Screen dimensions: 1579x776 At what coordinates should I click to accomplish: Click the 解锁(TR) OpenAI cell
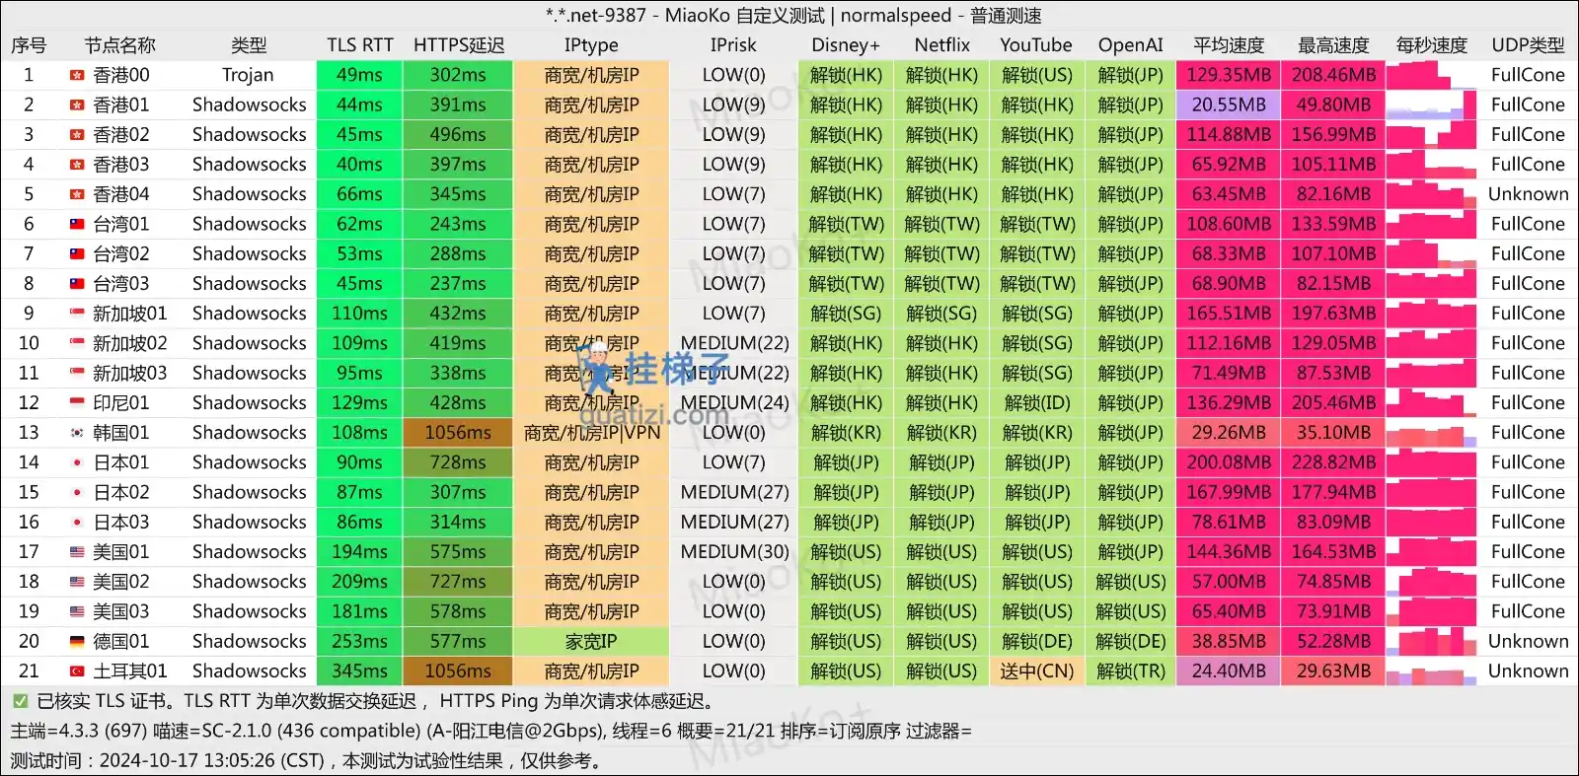click(x=1131, y=671)
